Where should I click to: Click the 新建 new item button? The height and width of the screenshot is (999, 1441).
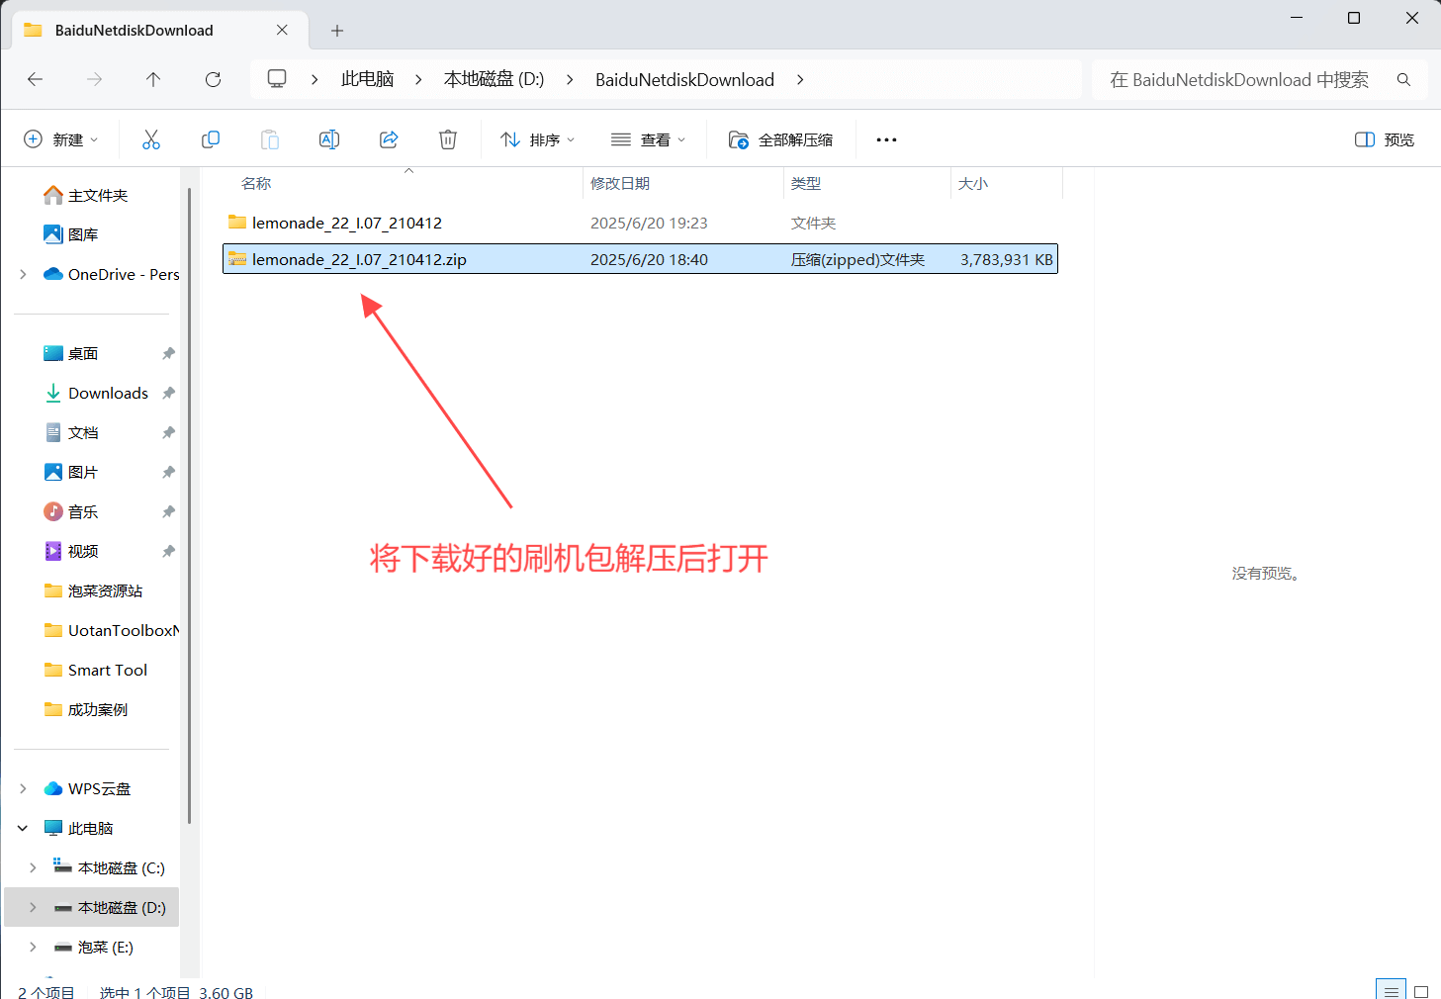tap(60, 139)
